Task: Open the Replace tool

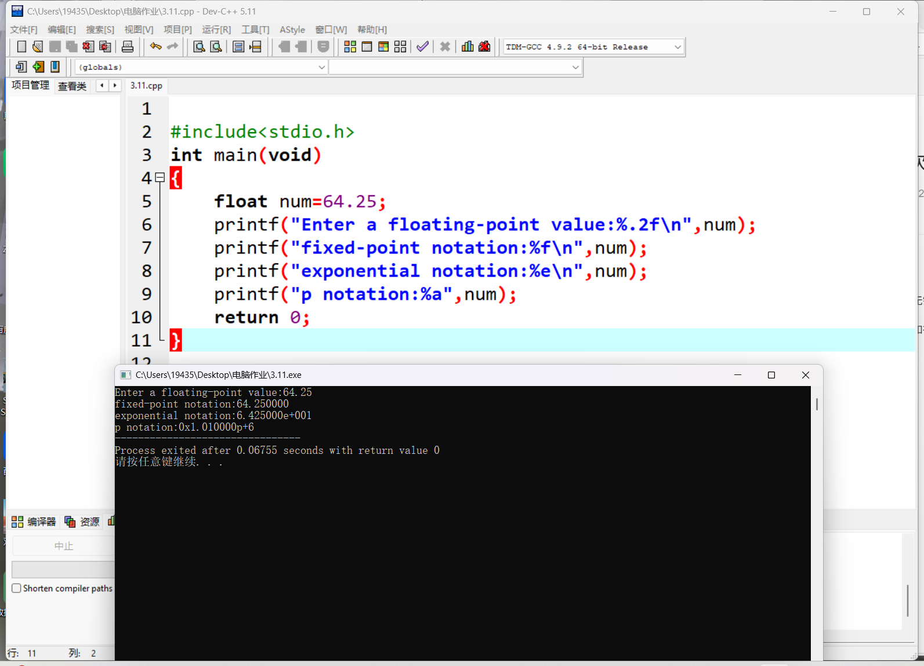Action: [216, 47]
